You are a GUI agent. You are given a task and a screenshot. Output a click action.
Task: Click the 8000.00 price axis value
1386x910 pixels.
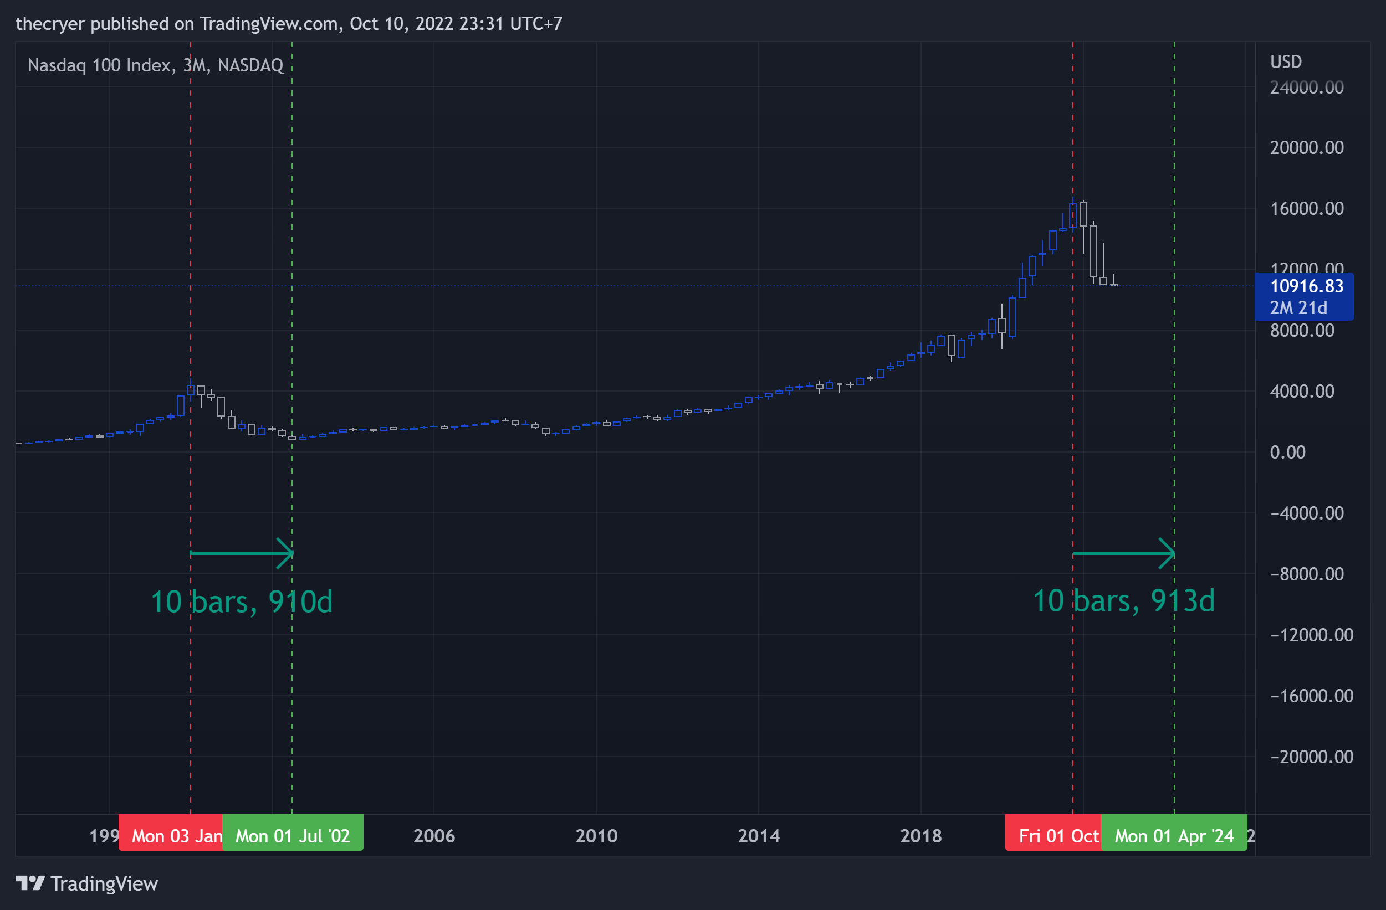1302,331
